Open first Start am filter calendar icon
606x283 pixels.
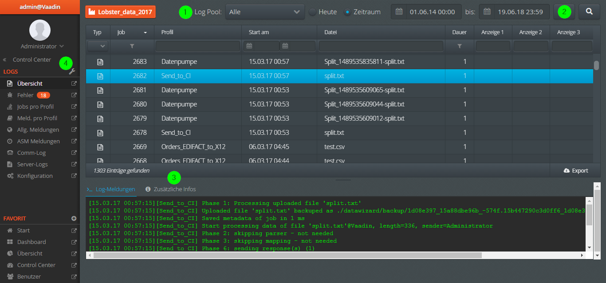249,46
